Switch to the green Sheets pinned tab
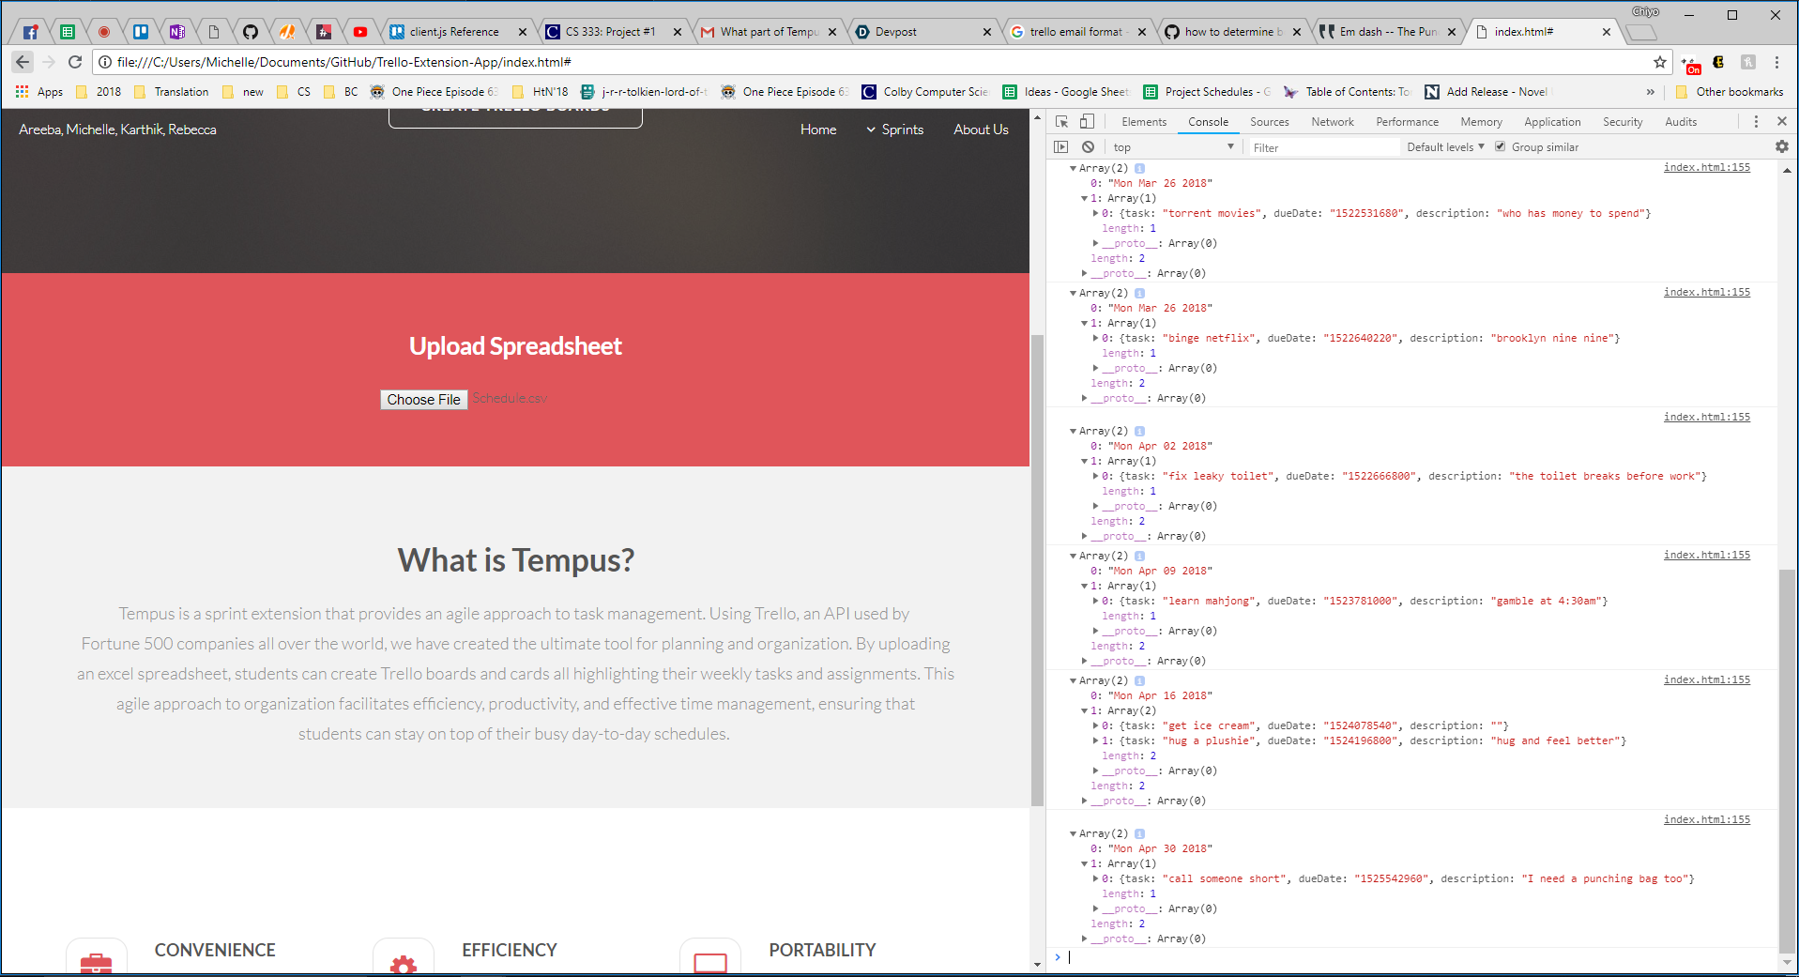 [x=68, y=32]
